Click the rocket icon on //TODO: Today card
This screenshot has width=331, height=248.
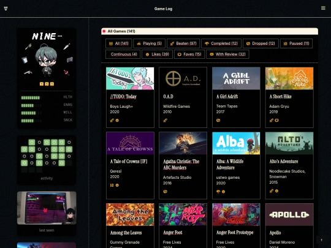tap(112, 121)
